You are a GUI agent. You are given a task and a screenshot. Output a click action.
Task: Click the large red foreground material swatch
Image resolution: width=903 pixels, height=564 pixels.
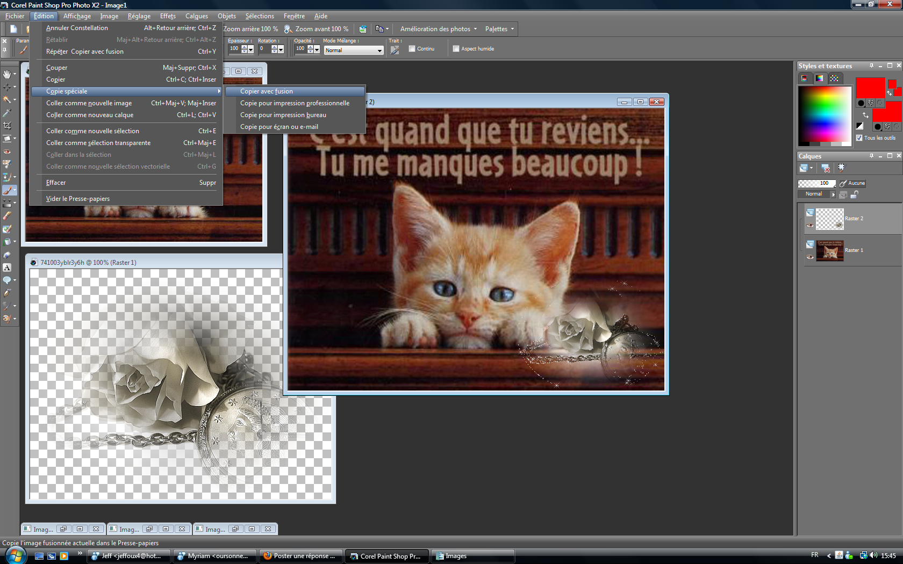(x=870, y=88)
